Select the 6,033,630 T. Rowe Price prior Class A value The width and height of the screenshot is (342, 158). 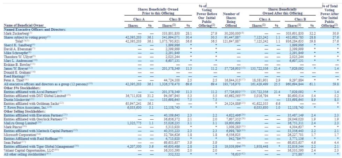(x=134, y=107)
